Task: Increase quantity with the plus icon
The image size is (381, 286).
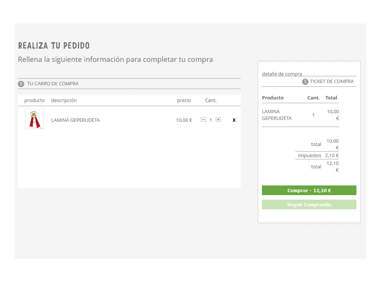Action: pyautogui.click(x=218, y=120)
